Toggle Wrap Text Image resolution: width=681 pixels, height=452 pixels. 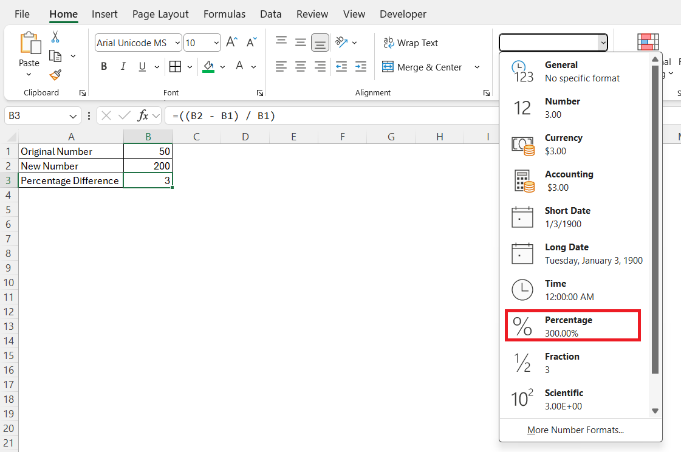(x=411, y=43)
